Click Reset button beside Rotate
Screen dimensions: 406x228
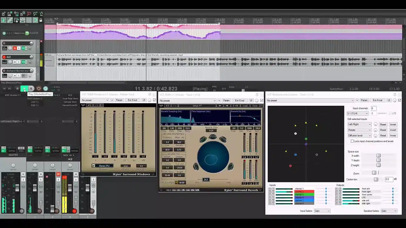point(383,130)
